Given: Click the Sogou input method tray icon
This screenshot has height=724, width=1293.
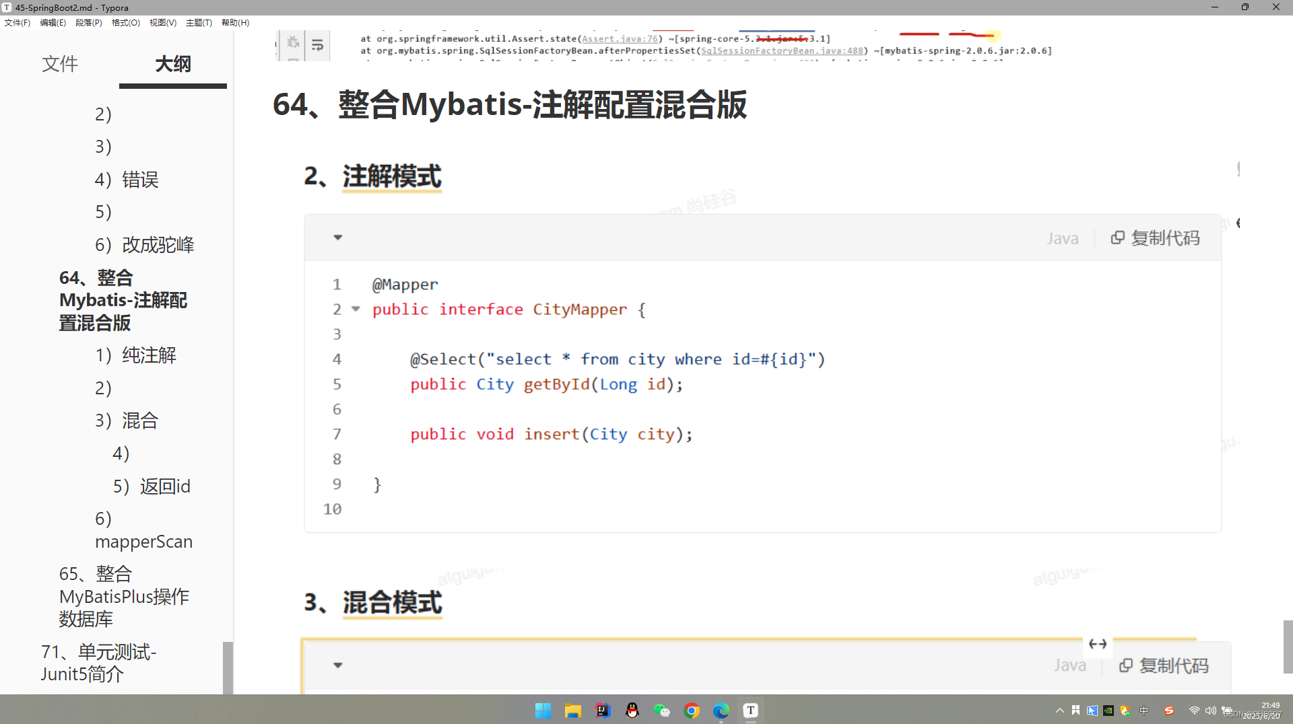Looking at the screenshot, I should (1169, 711).
